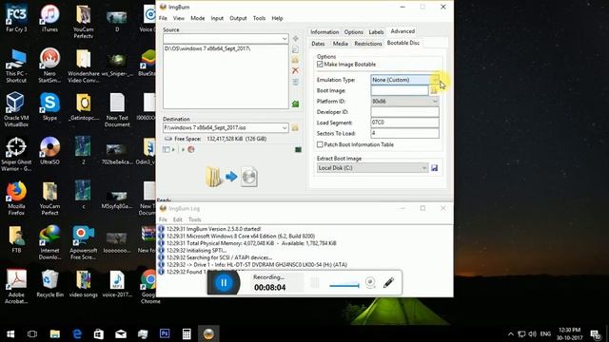609x342 pixels.
Task: Open ImgBurn Input menu
Action: [x=217, y=18]
